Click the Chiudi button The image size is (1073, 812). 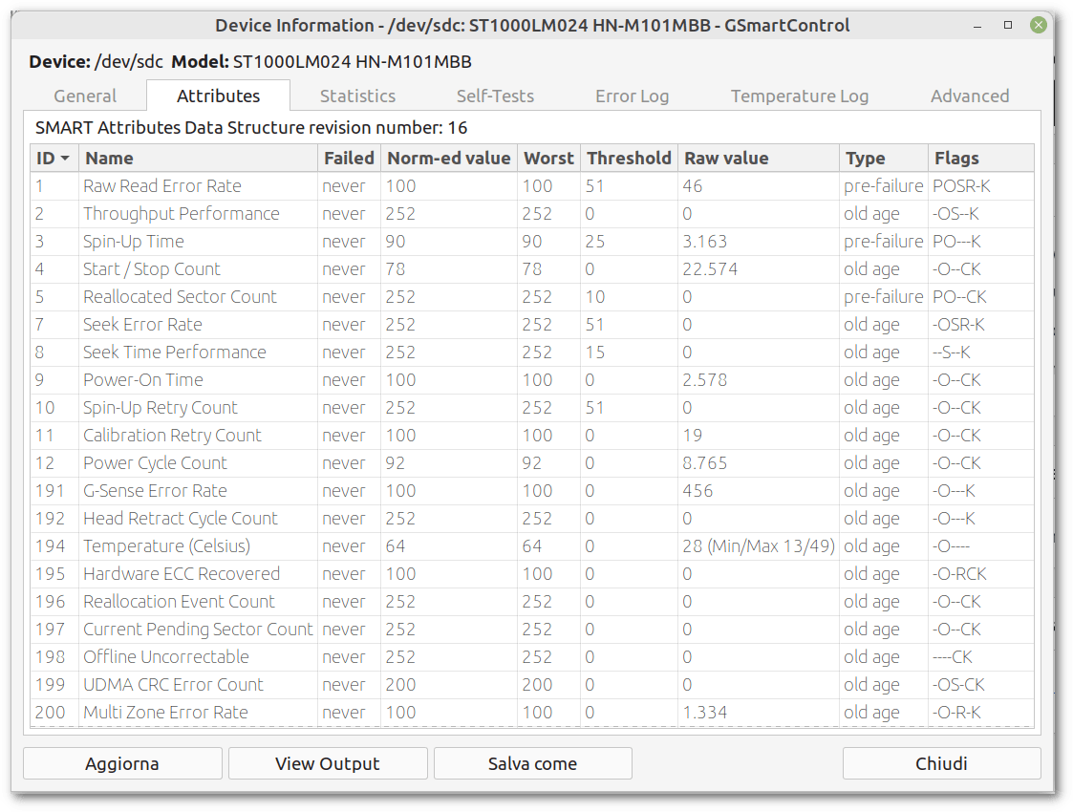click(941, 763)
